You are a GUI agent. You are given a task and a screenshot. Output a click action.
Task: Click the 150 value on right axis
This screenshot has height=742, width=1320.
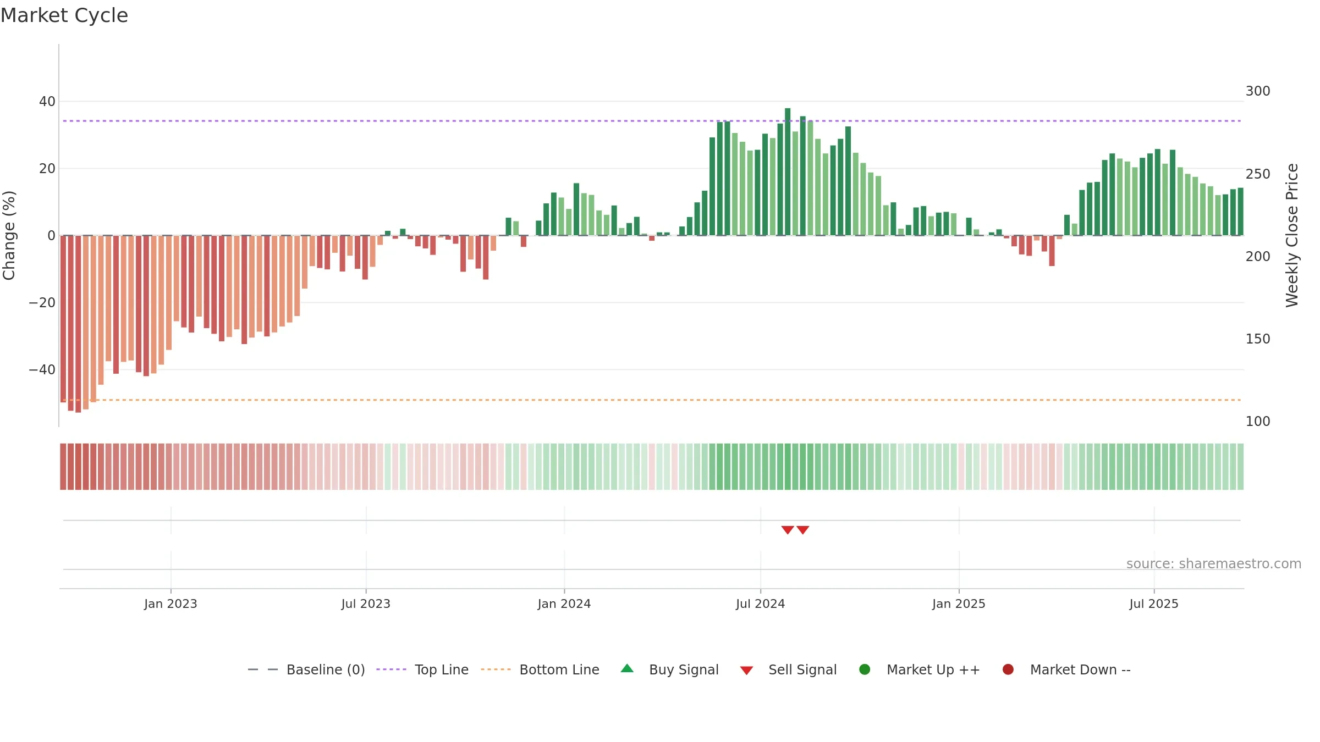click(1258, 339)
